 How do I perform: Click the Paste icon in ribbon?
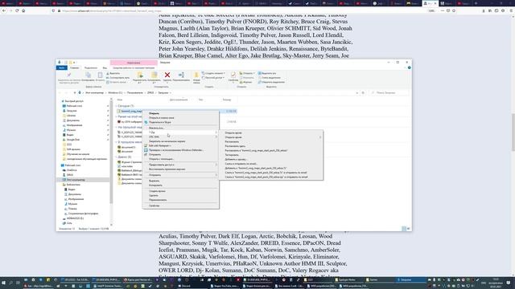tap(100, 75)
